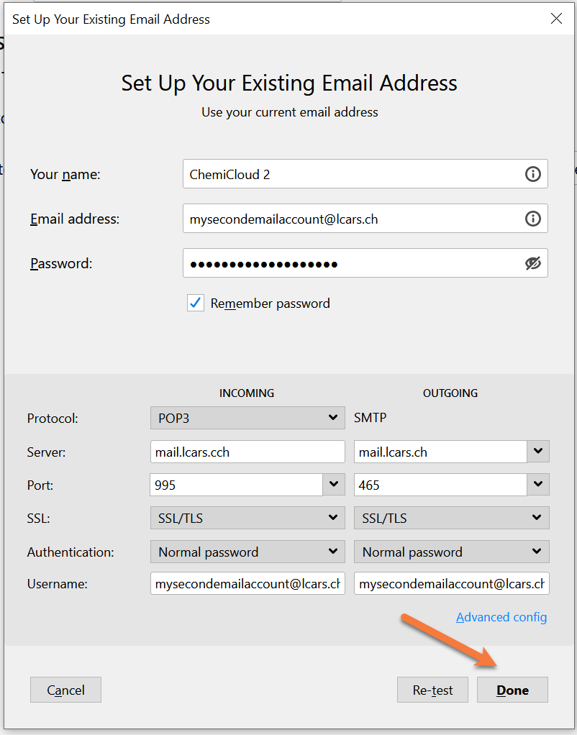Viewport: 577px width, 735px height.
Task: Expand the incoming Port 995 dropdown arrow
Action: click(334, 485)
